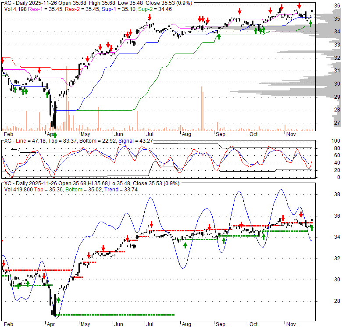Click the Jul month label on the top chart's axis
342x327 pixels.
tap(149, 134)
